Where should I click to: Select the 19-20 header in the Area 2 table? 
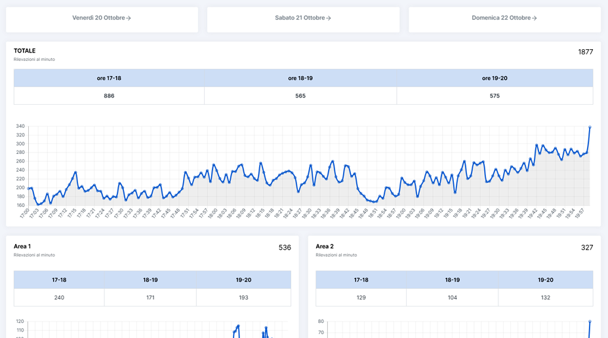546,280
